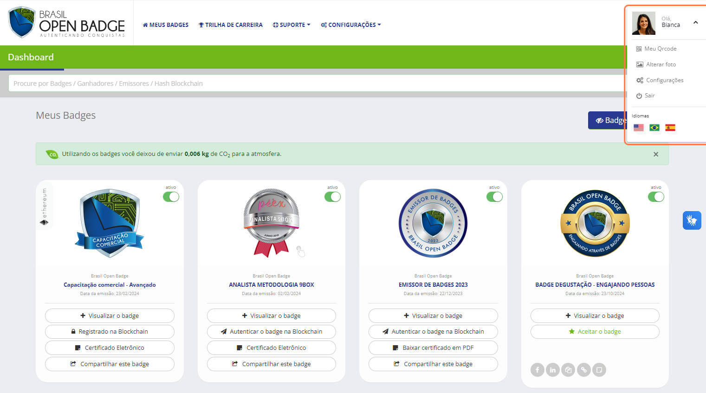The width and height of the screenshot is (706, 393).
Task: Click 'Data da emissão: 23/02/2024' text
Action: tap(110, 294)
